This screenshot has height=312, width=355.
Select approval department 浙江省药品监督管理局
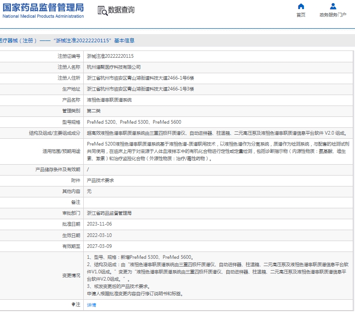[109, 213]
